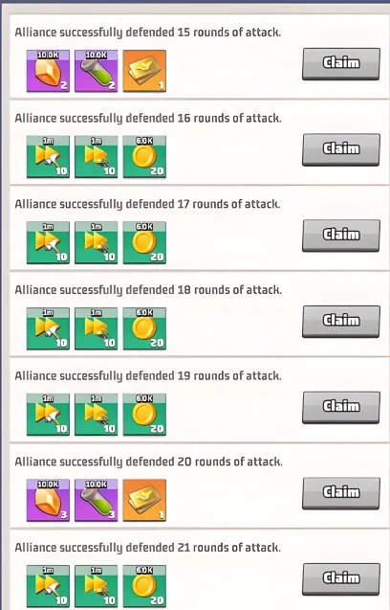This screenshot has height=610, width=390.
Task: Tap the hammer speedup icon in 16 rounds row
Action: pos(48,157)
